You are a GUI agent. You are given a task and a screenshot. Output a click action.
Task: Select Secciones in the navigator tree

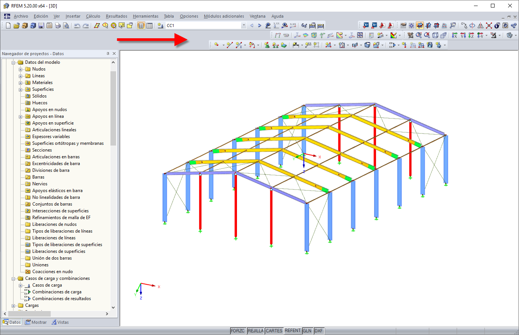(42, 150)
